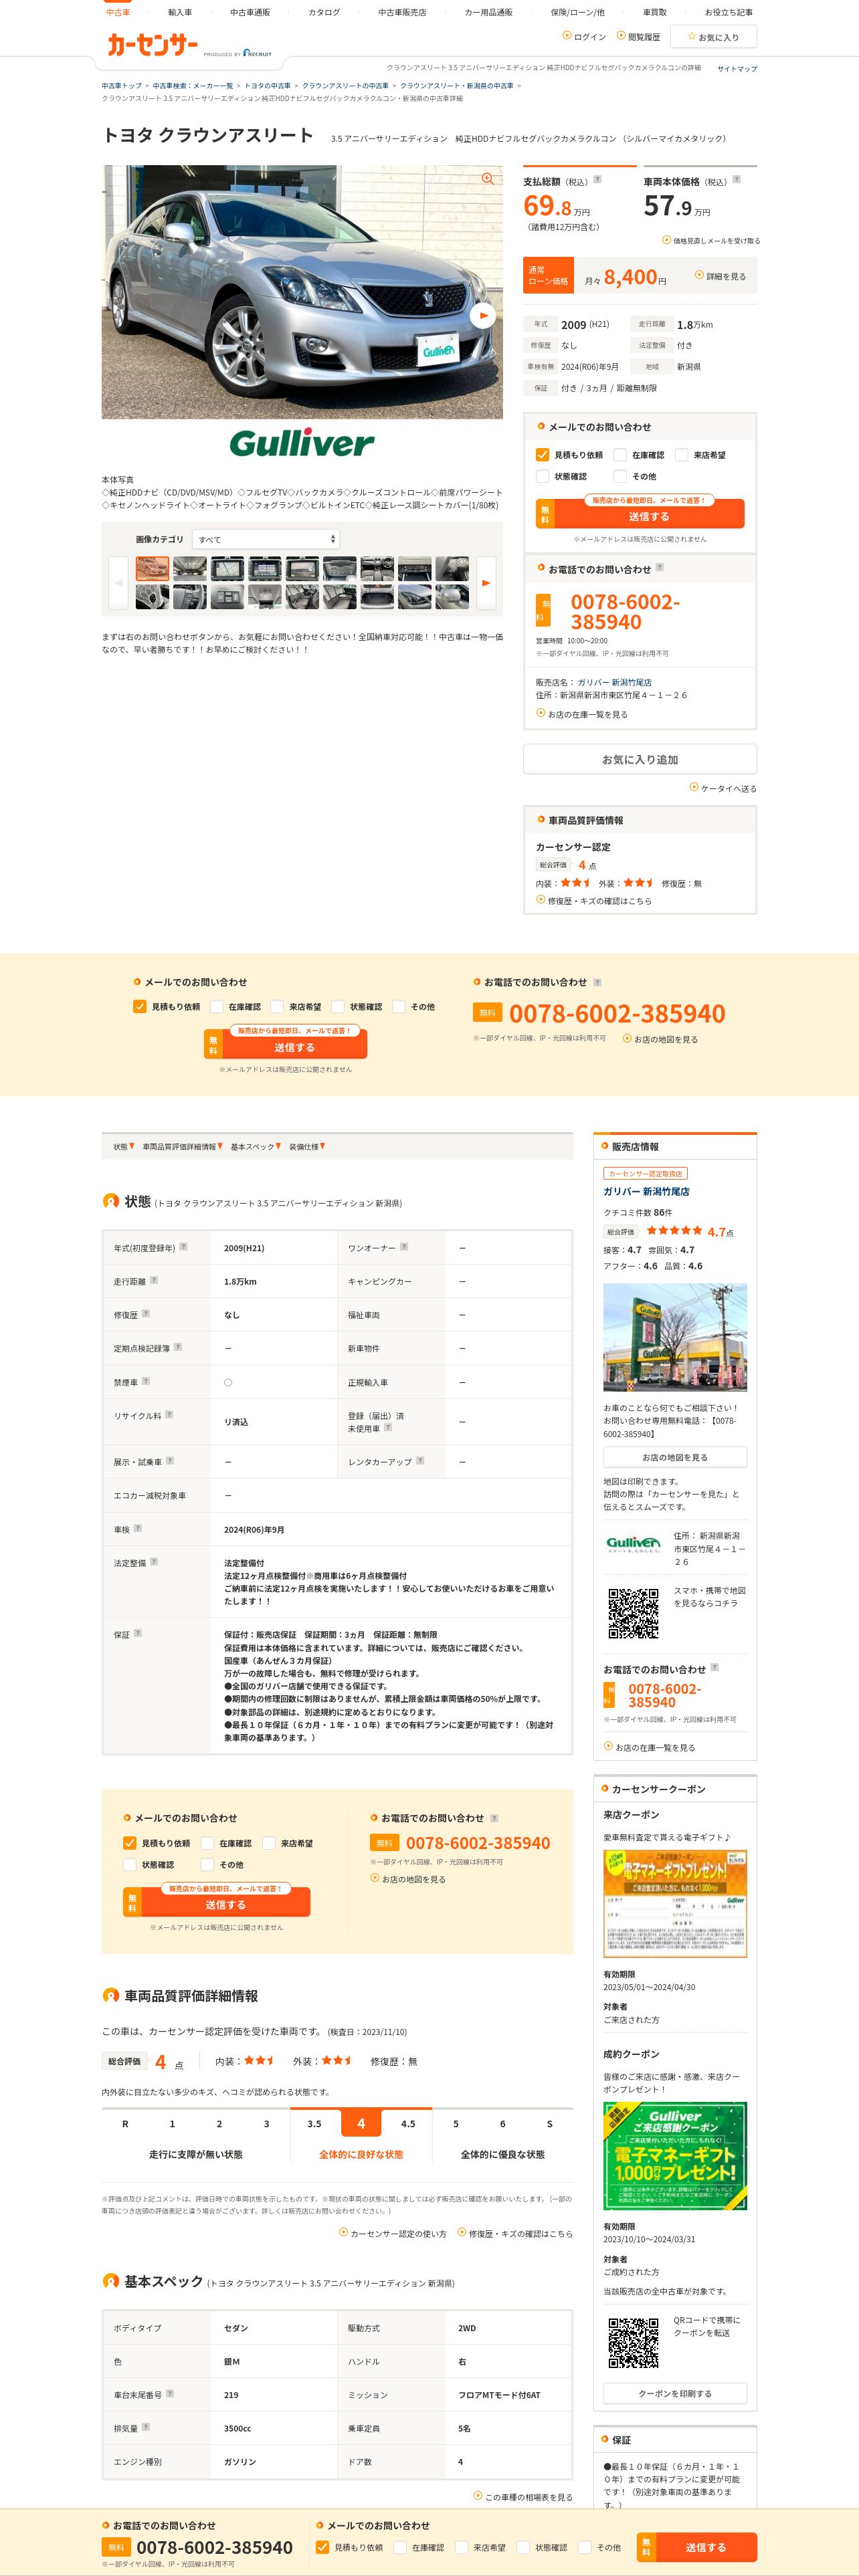859x2576 pixels.
Task: Click the help icon beside 法定整備 in the table
Action: [154, 1561]
